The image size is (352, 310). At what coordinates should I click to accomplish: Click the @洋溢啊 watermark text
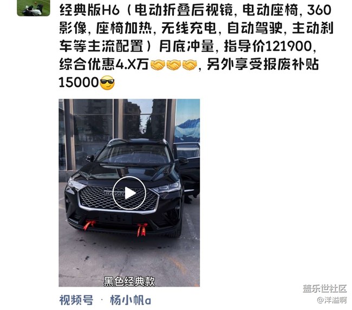coord(332,300)
